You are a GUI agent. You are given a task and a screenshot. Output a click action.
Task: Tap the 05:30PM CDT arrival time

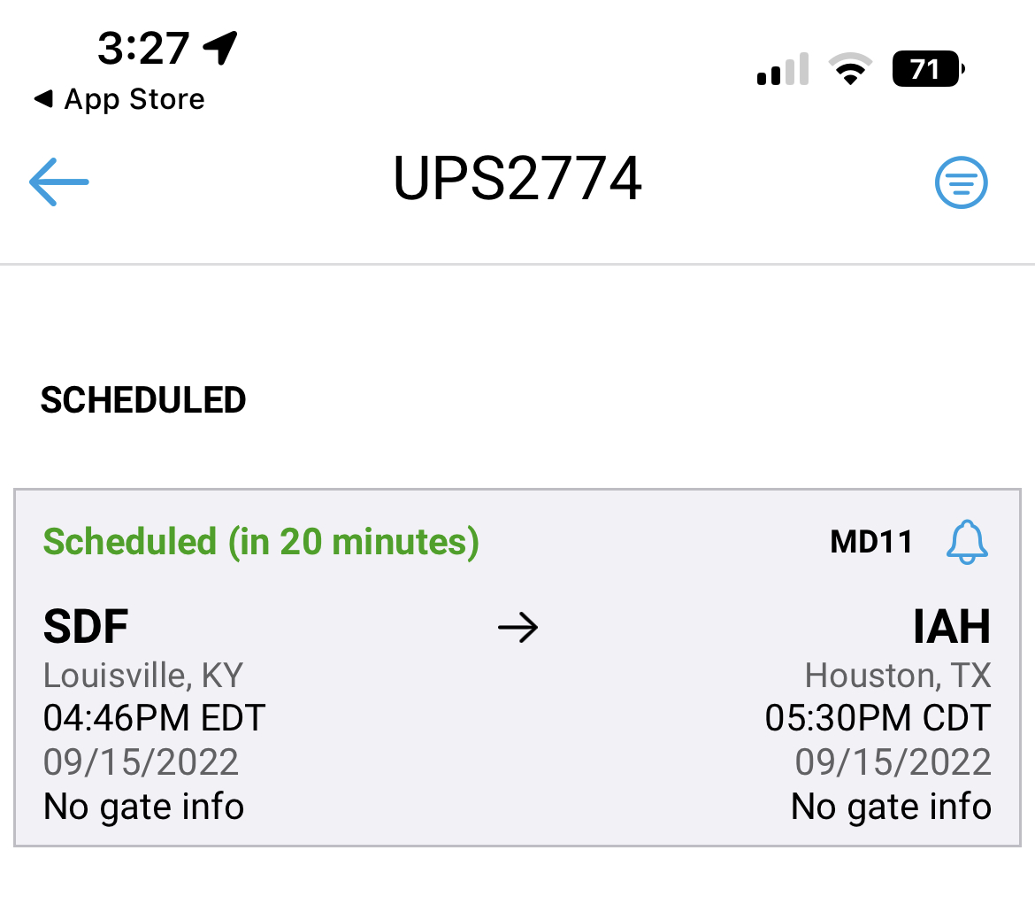tap(878, 718)
